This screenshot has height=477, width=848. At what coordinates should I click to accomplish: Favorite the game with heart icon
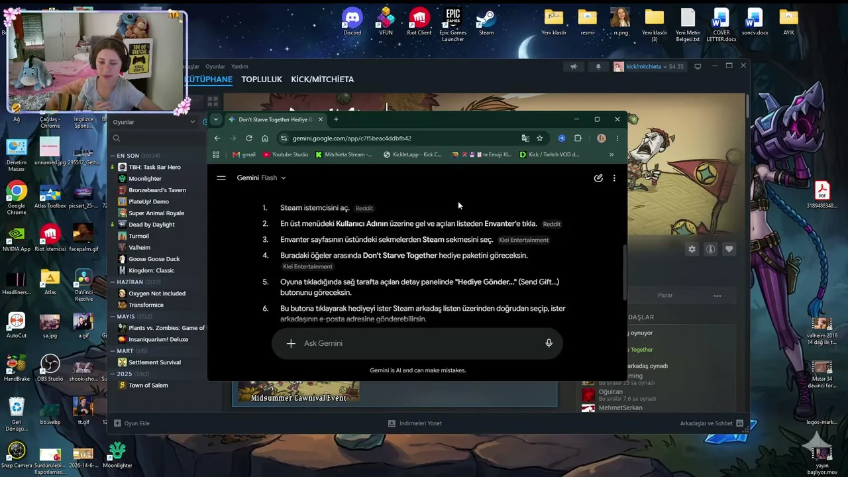(x=729, y=249)
